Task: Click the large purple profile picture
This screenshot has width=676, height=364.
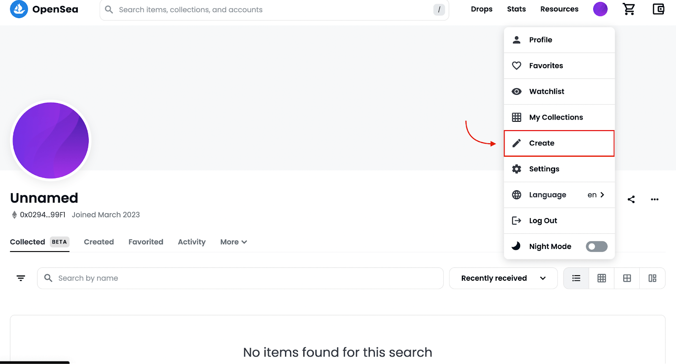Action: (51, 140)
